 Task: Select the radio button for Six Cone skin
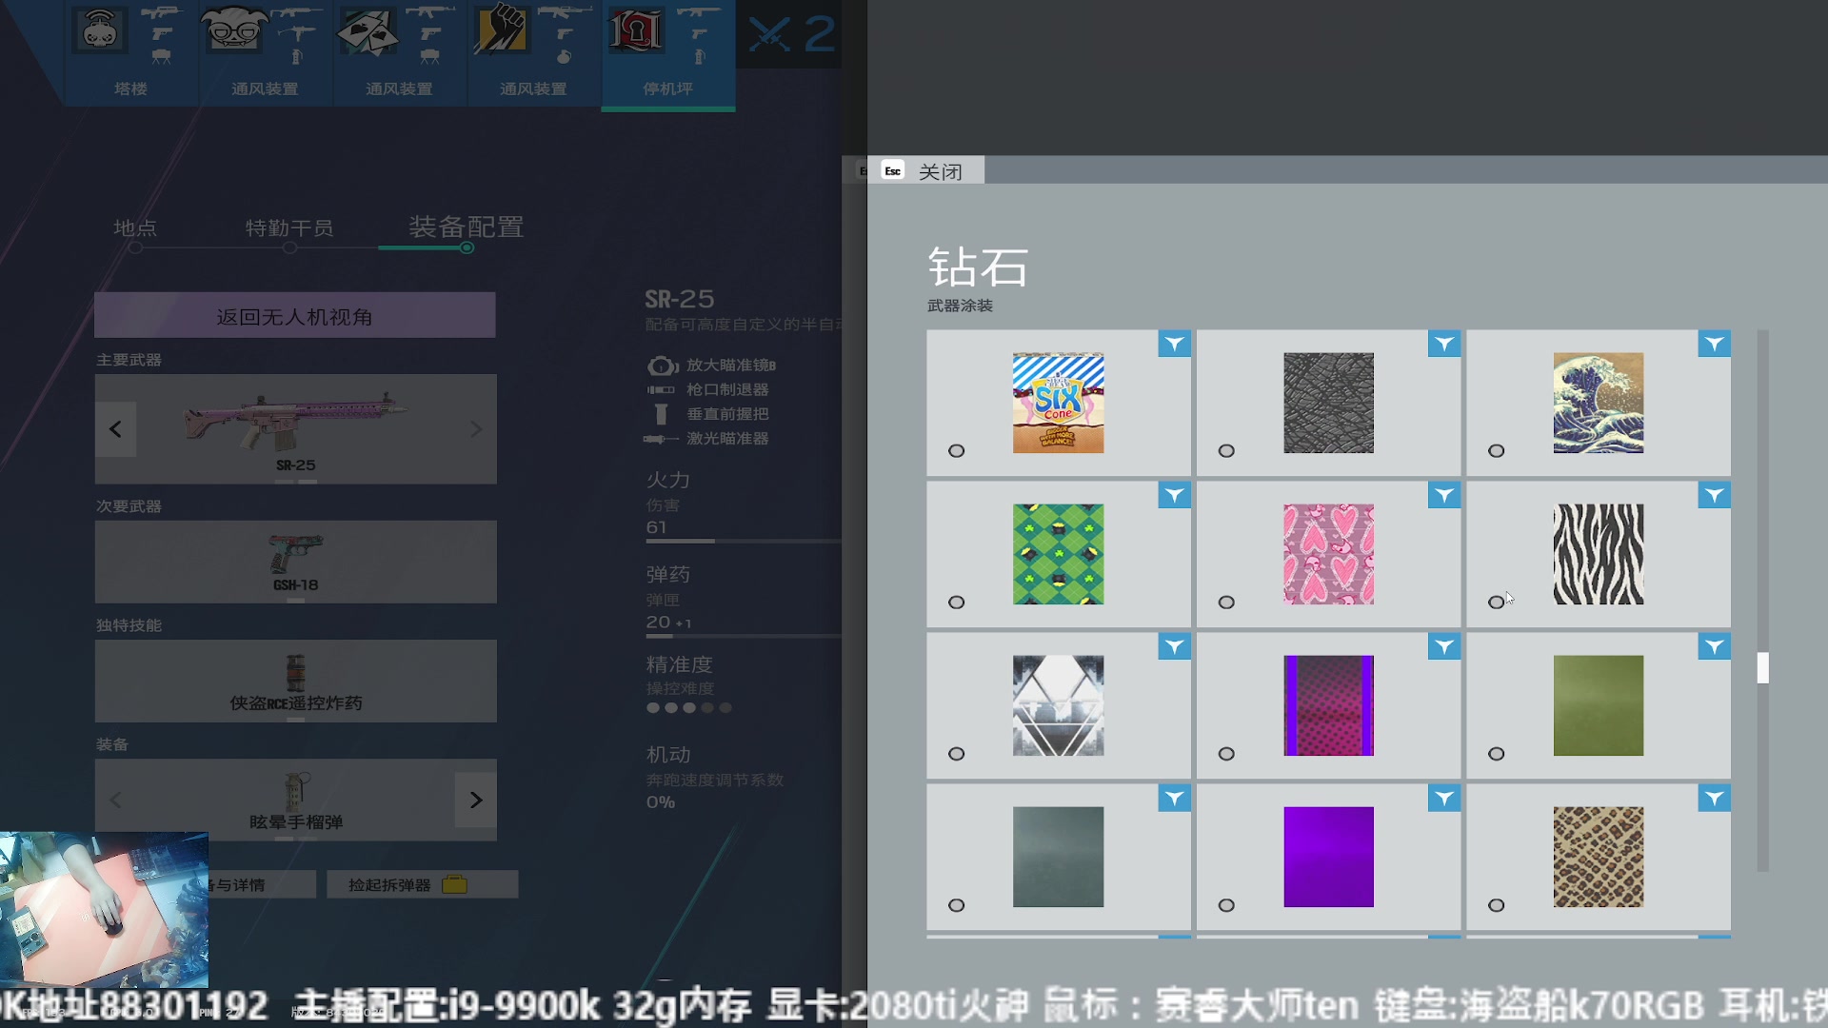coord(957,451)
